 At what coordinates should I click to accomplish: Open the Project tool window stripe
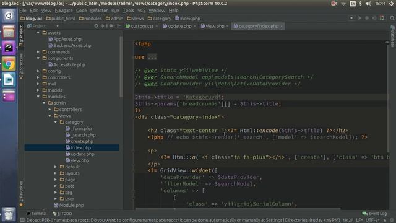(x=21, y=35)
